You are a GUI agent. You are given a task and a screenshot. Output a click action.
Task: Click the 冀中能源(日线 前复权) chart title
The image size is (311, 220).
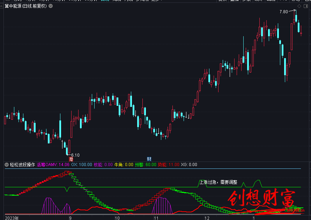pyautogui.click(x=25, y=6)
